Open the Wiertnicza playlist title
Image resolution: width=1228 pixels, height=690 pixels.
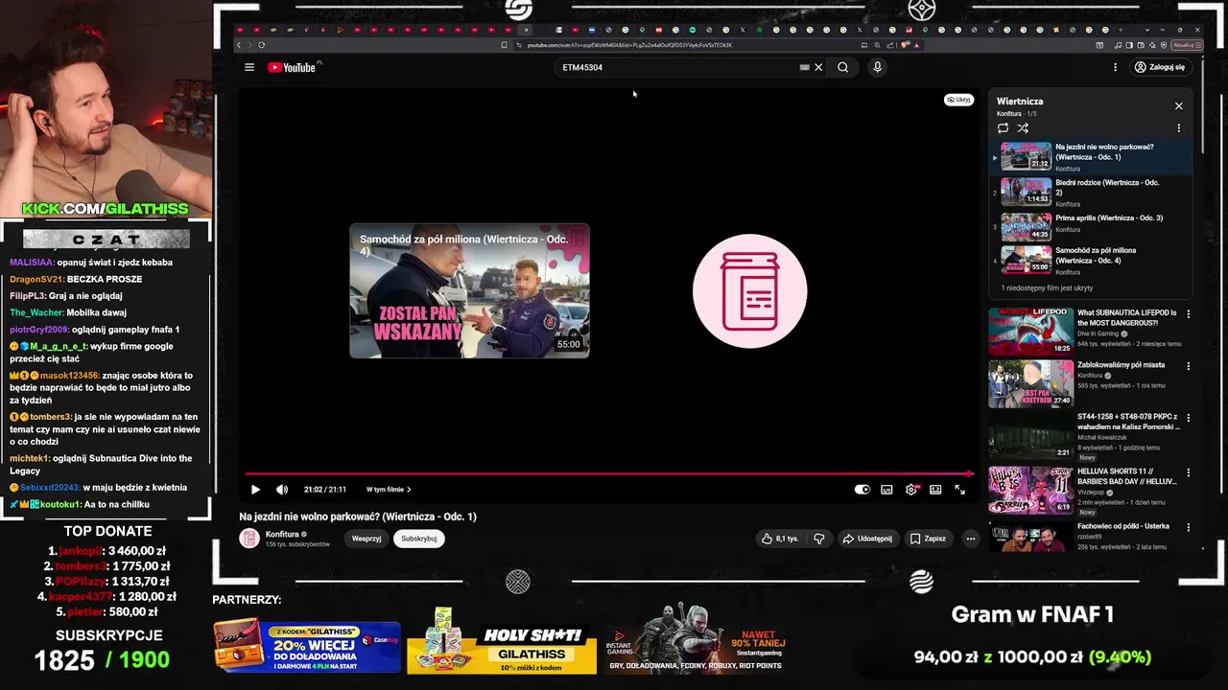pyautogui.click(x=1020, y=102)
